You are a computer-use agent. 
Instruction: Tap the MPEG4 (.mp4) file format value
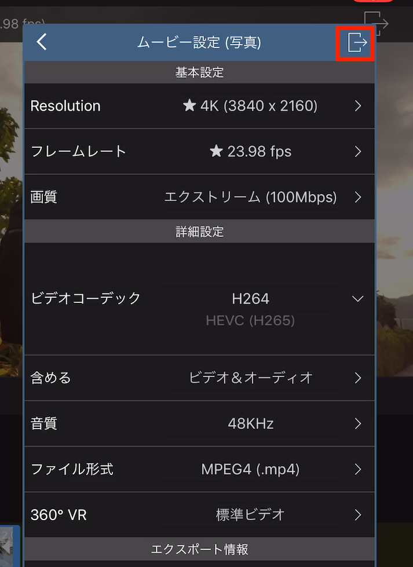pos(250,469)
